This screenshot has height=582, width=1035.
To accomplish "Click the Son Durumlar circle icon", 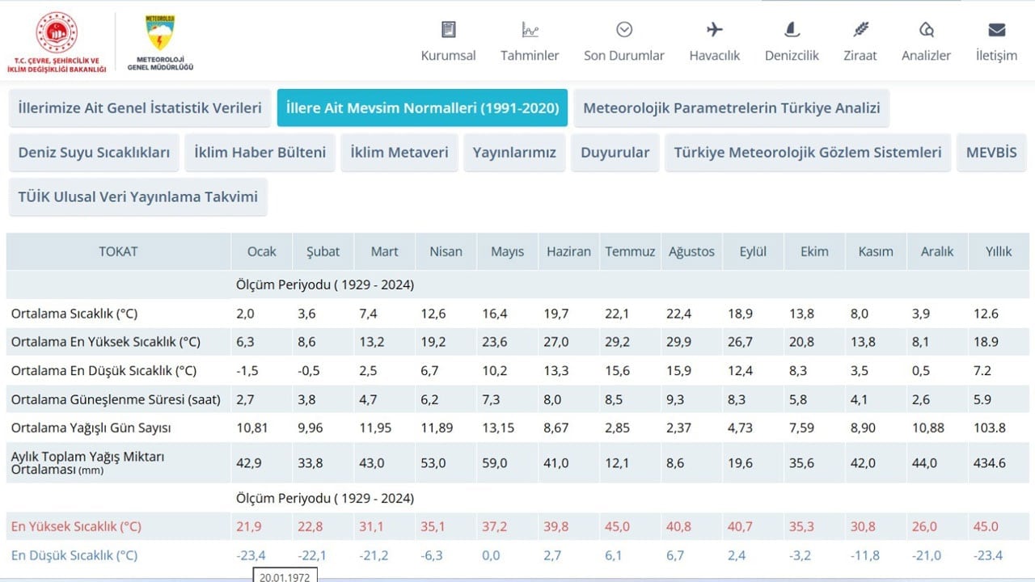I will tap(623, 30).
